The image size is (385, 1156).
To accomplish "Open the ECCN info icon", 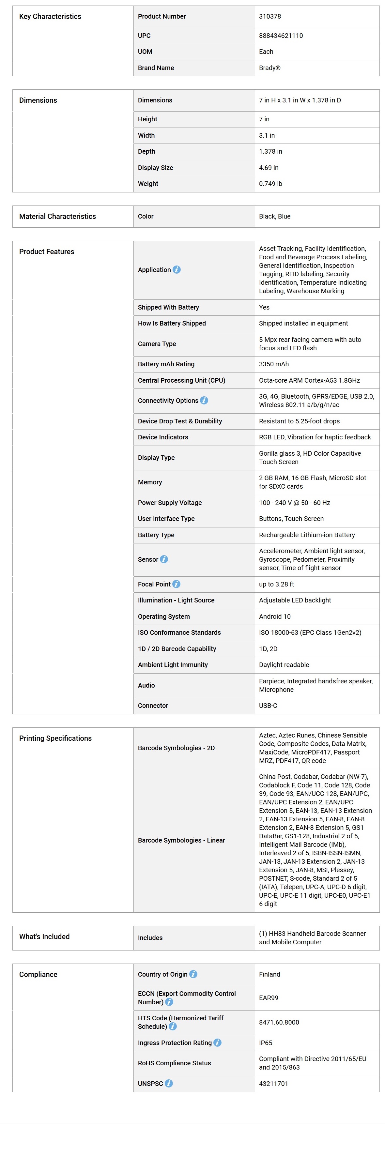I will coord(169,1002).
